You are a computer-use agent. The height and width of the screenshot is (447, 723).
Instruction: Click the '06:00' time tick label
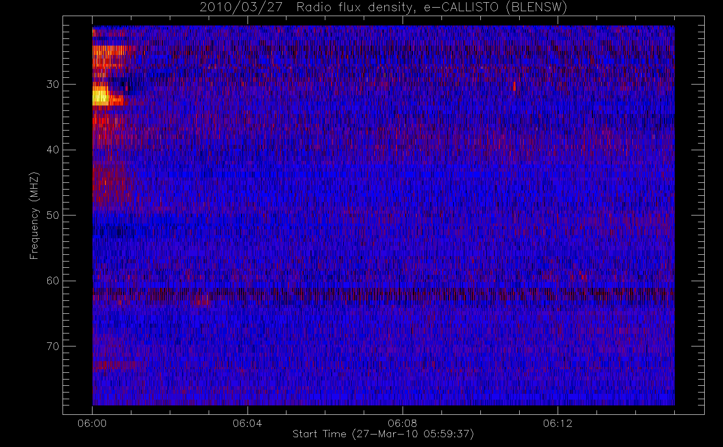pyautogui.click(x=92, y=423)
